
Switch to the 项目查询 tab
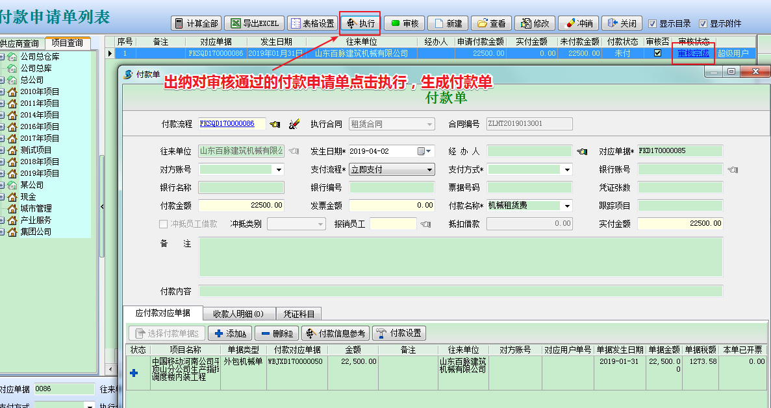(x=68, y=43)
